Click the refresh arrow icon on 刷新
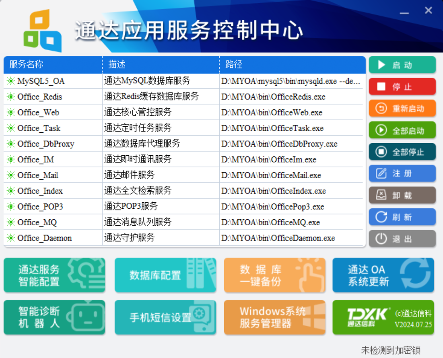 coord(381,217)
